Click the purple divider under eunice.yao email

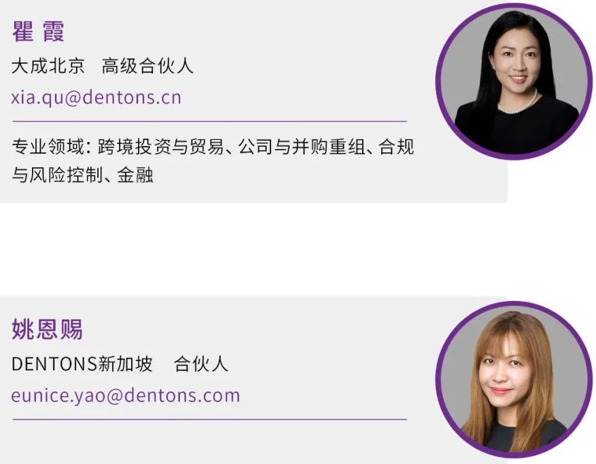pyautogui.click(x=210, y=420)
